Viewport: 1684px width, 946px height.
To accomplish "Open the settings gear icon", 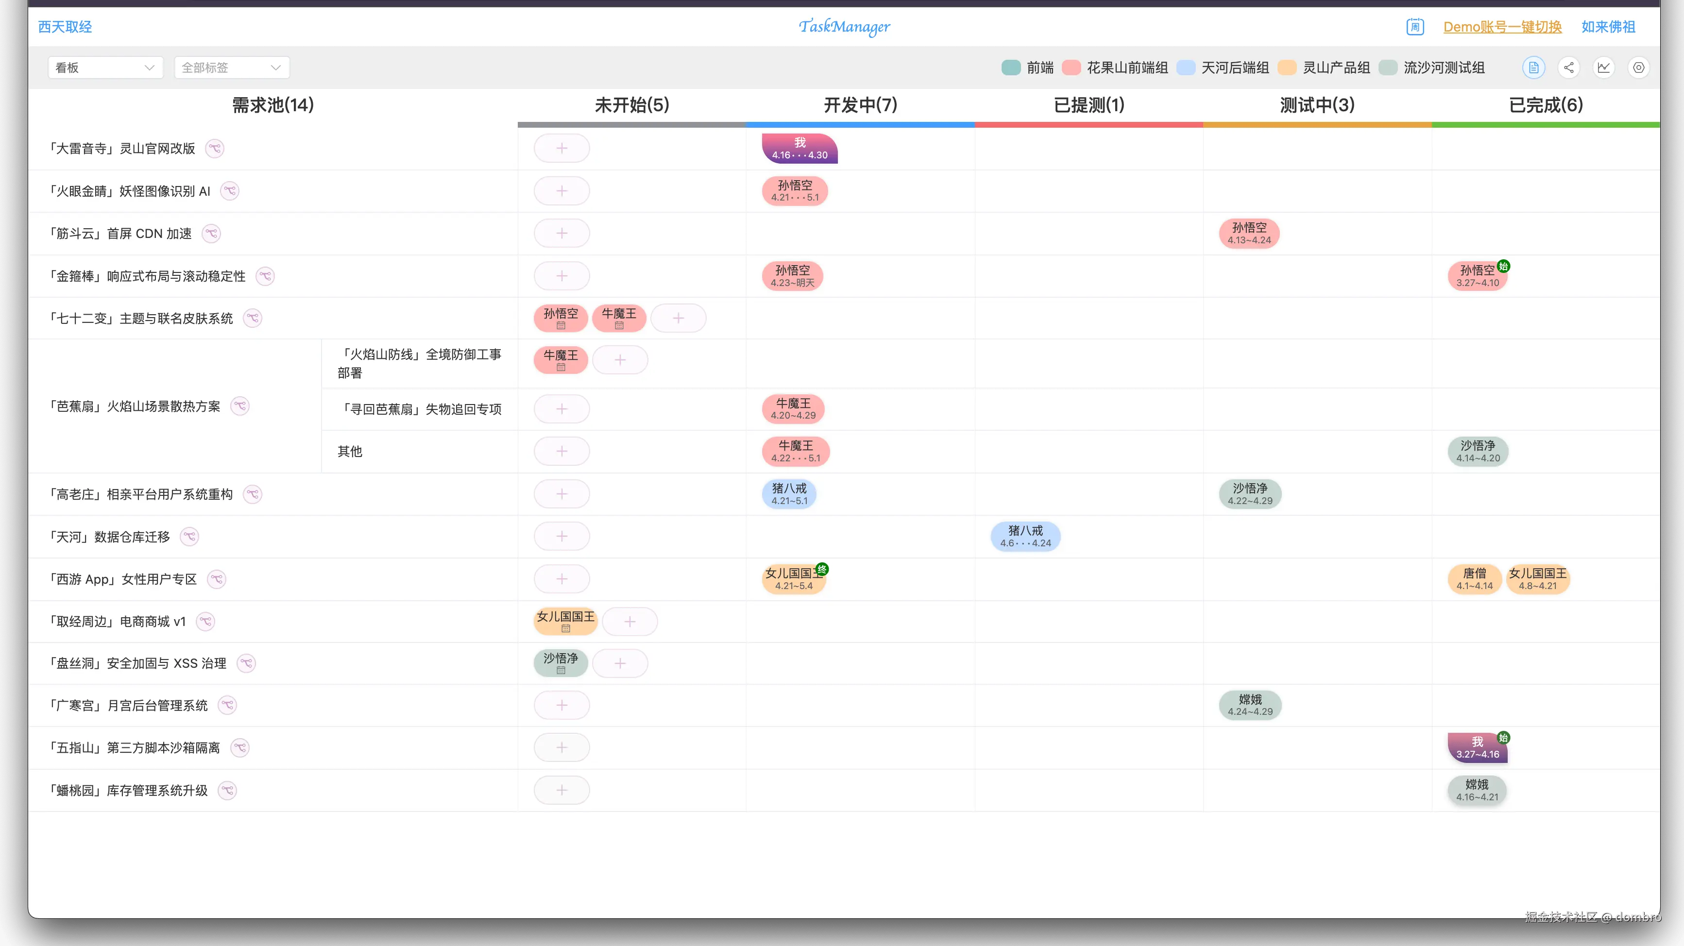I will point(1638,68).
